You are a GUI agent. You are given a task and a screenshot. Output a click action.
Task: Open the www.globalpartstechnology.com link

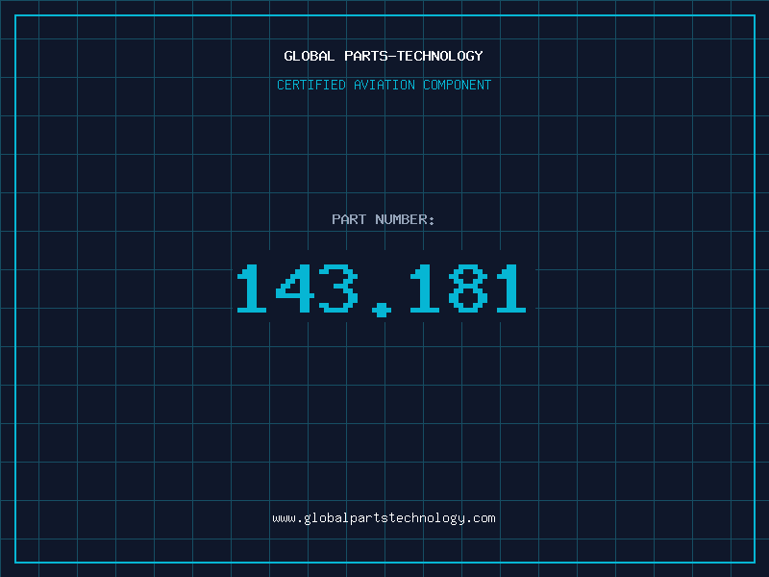point(384,518)
